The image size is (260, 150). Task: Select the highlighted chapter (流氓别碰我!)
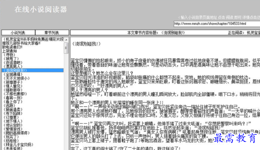tap(33, 70)
